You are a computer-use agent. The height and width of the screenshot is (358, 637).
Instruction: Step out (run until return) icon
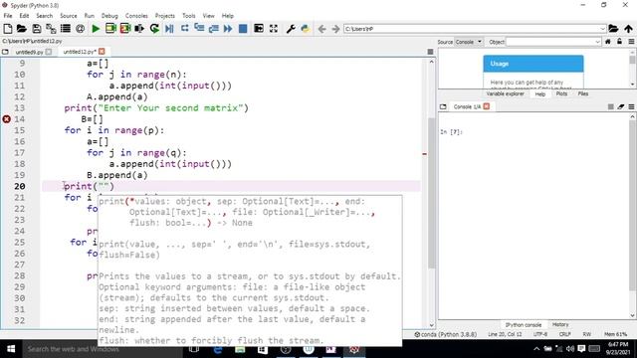pyautogui.click(x=213, y=29)
